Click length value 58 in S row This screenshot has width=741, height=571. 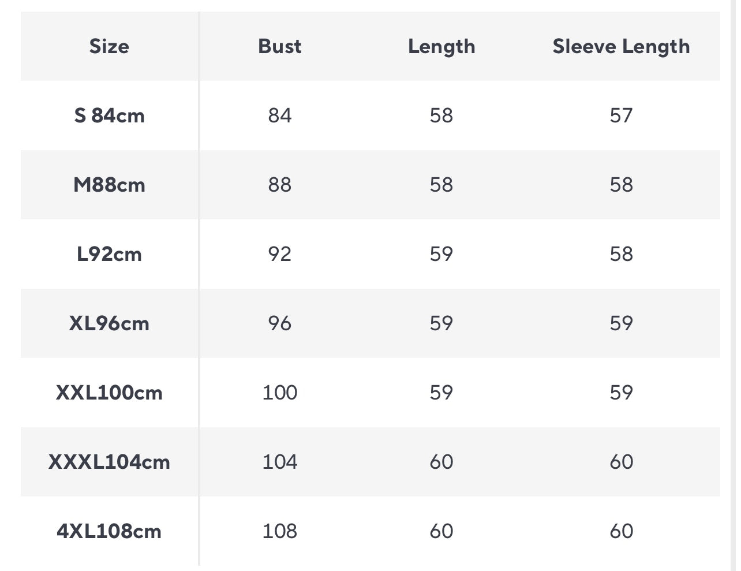point(441,115)
